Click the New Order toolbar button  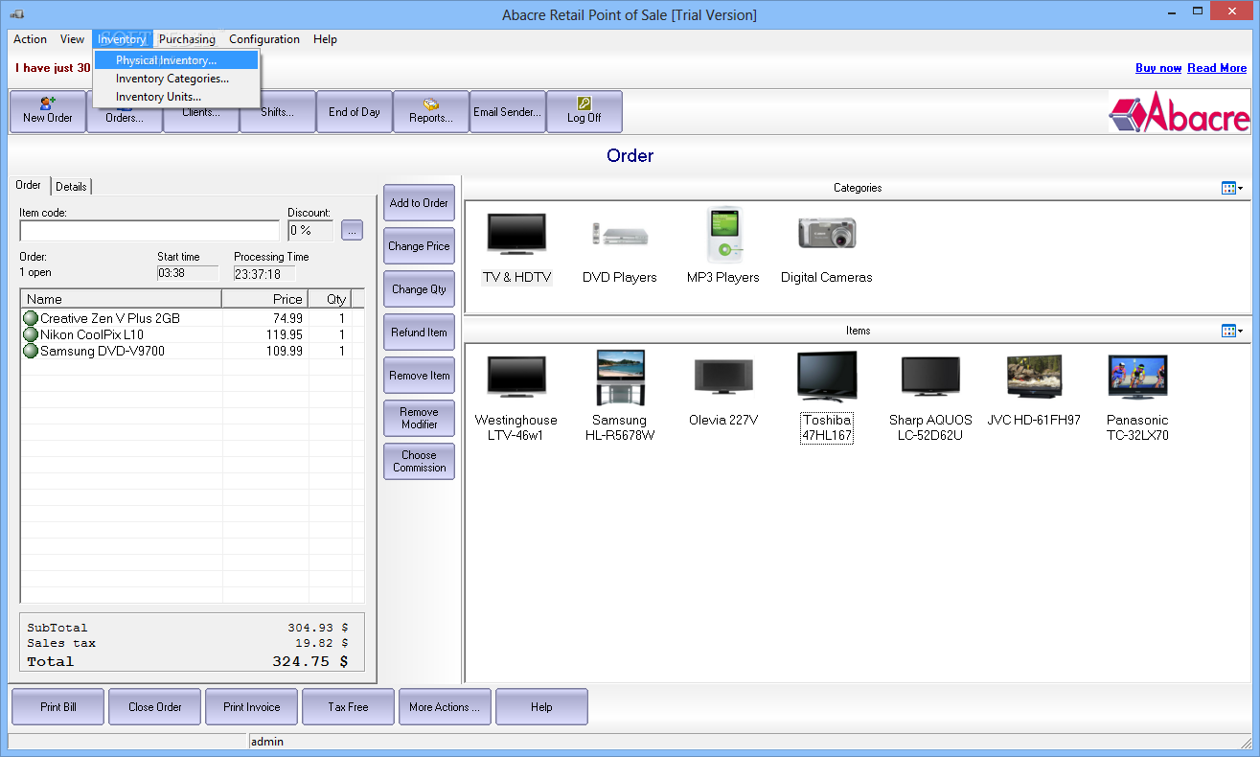pyautogui.click(x=48, y=111)
